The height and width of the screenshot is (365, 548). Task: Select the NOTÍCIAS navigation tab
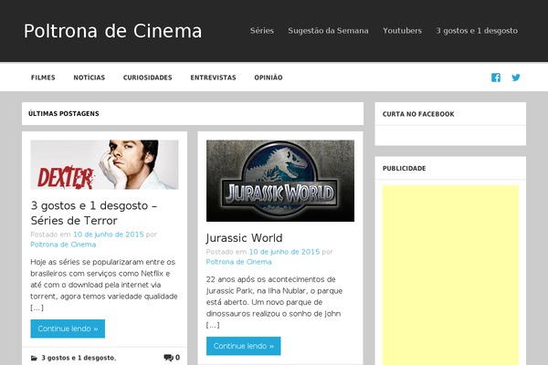pos(90,78)
